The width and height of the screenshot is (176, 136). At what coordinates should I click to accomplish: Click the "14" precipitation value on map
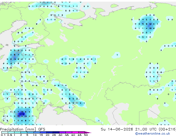point(26,116)
